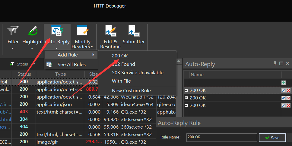This screenshot has height=146, width=292.
Task: Click the Modify Headers icon
Action: click(x=82, y=30)
